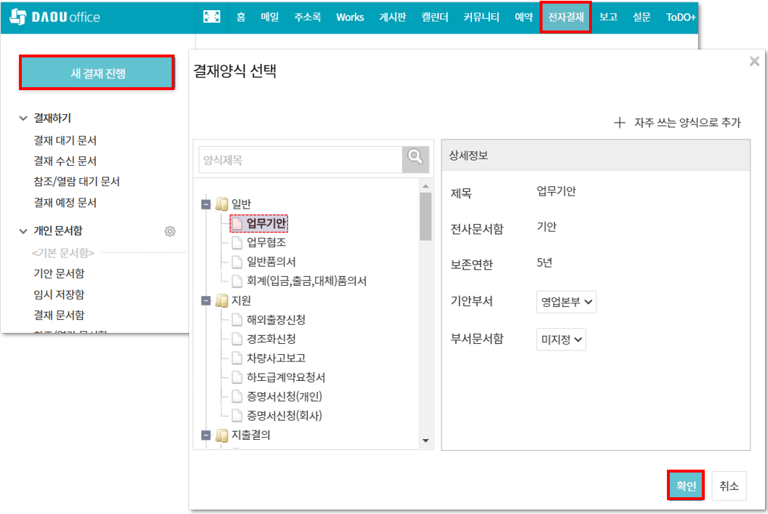768x514 pixels.
Task: Open the 전자결재 menu tab
Action: pos(566,17)
